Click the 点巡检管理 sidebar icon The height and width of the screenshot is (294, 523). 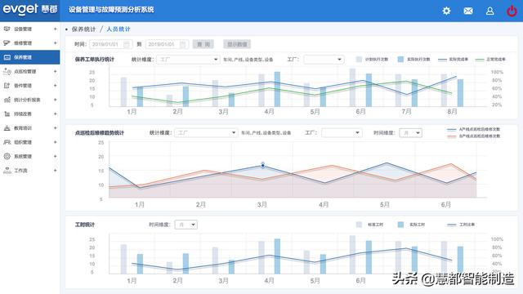click(7, 71)
